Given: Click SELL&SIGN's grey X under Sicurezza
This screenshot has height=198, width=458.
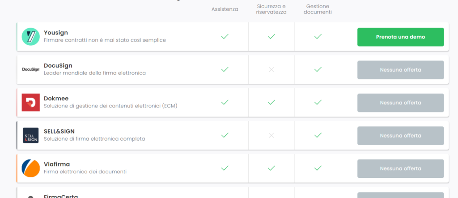Looking at the screenshot, I should pos(271,135).
